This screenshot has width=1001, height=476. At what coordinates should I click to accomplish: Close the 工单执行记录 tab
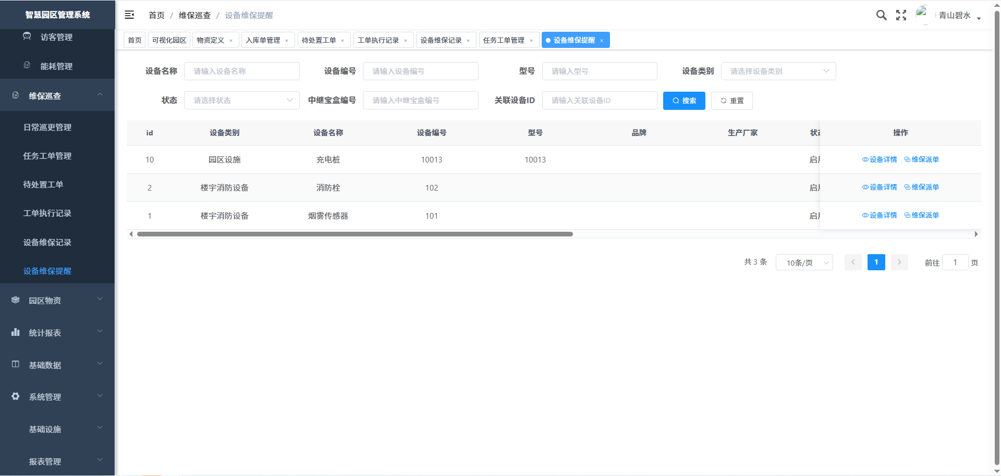tap(406, 41)
